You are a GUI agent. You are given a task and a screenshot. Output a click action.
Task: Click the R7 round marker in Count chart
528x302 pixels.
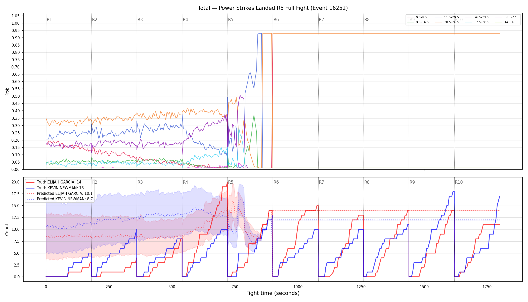(321, 182)
